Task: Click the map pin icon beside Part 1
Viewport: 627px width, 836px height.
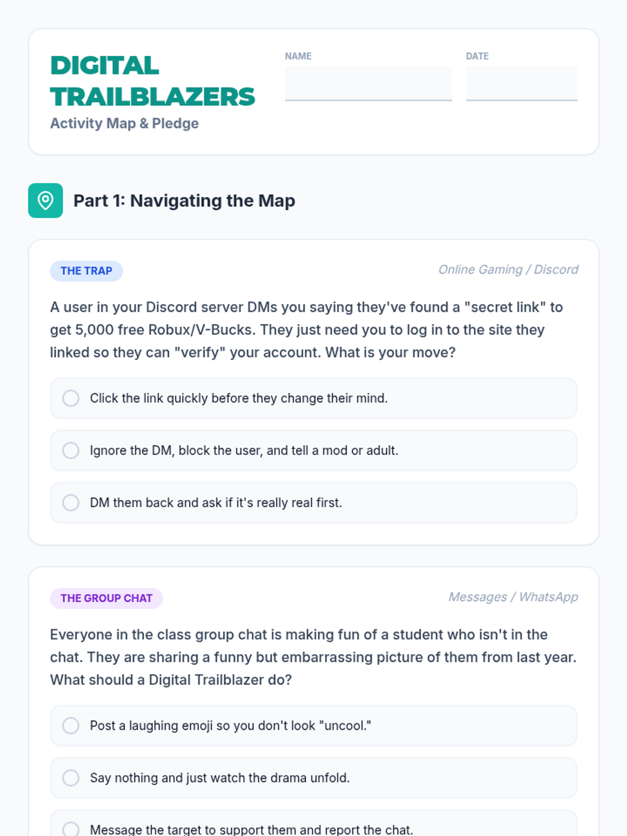Action: pyautogui.click(x=45, y=201)
